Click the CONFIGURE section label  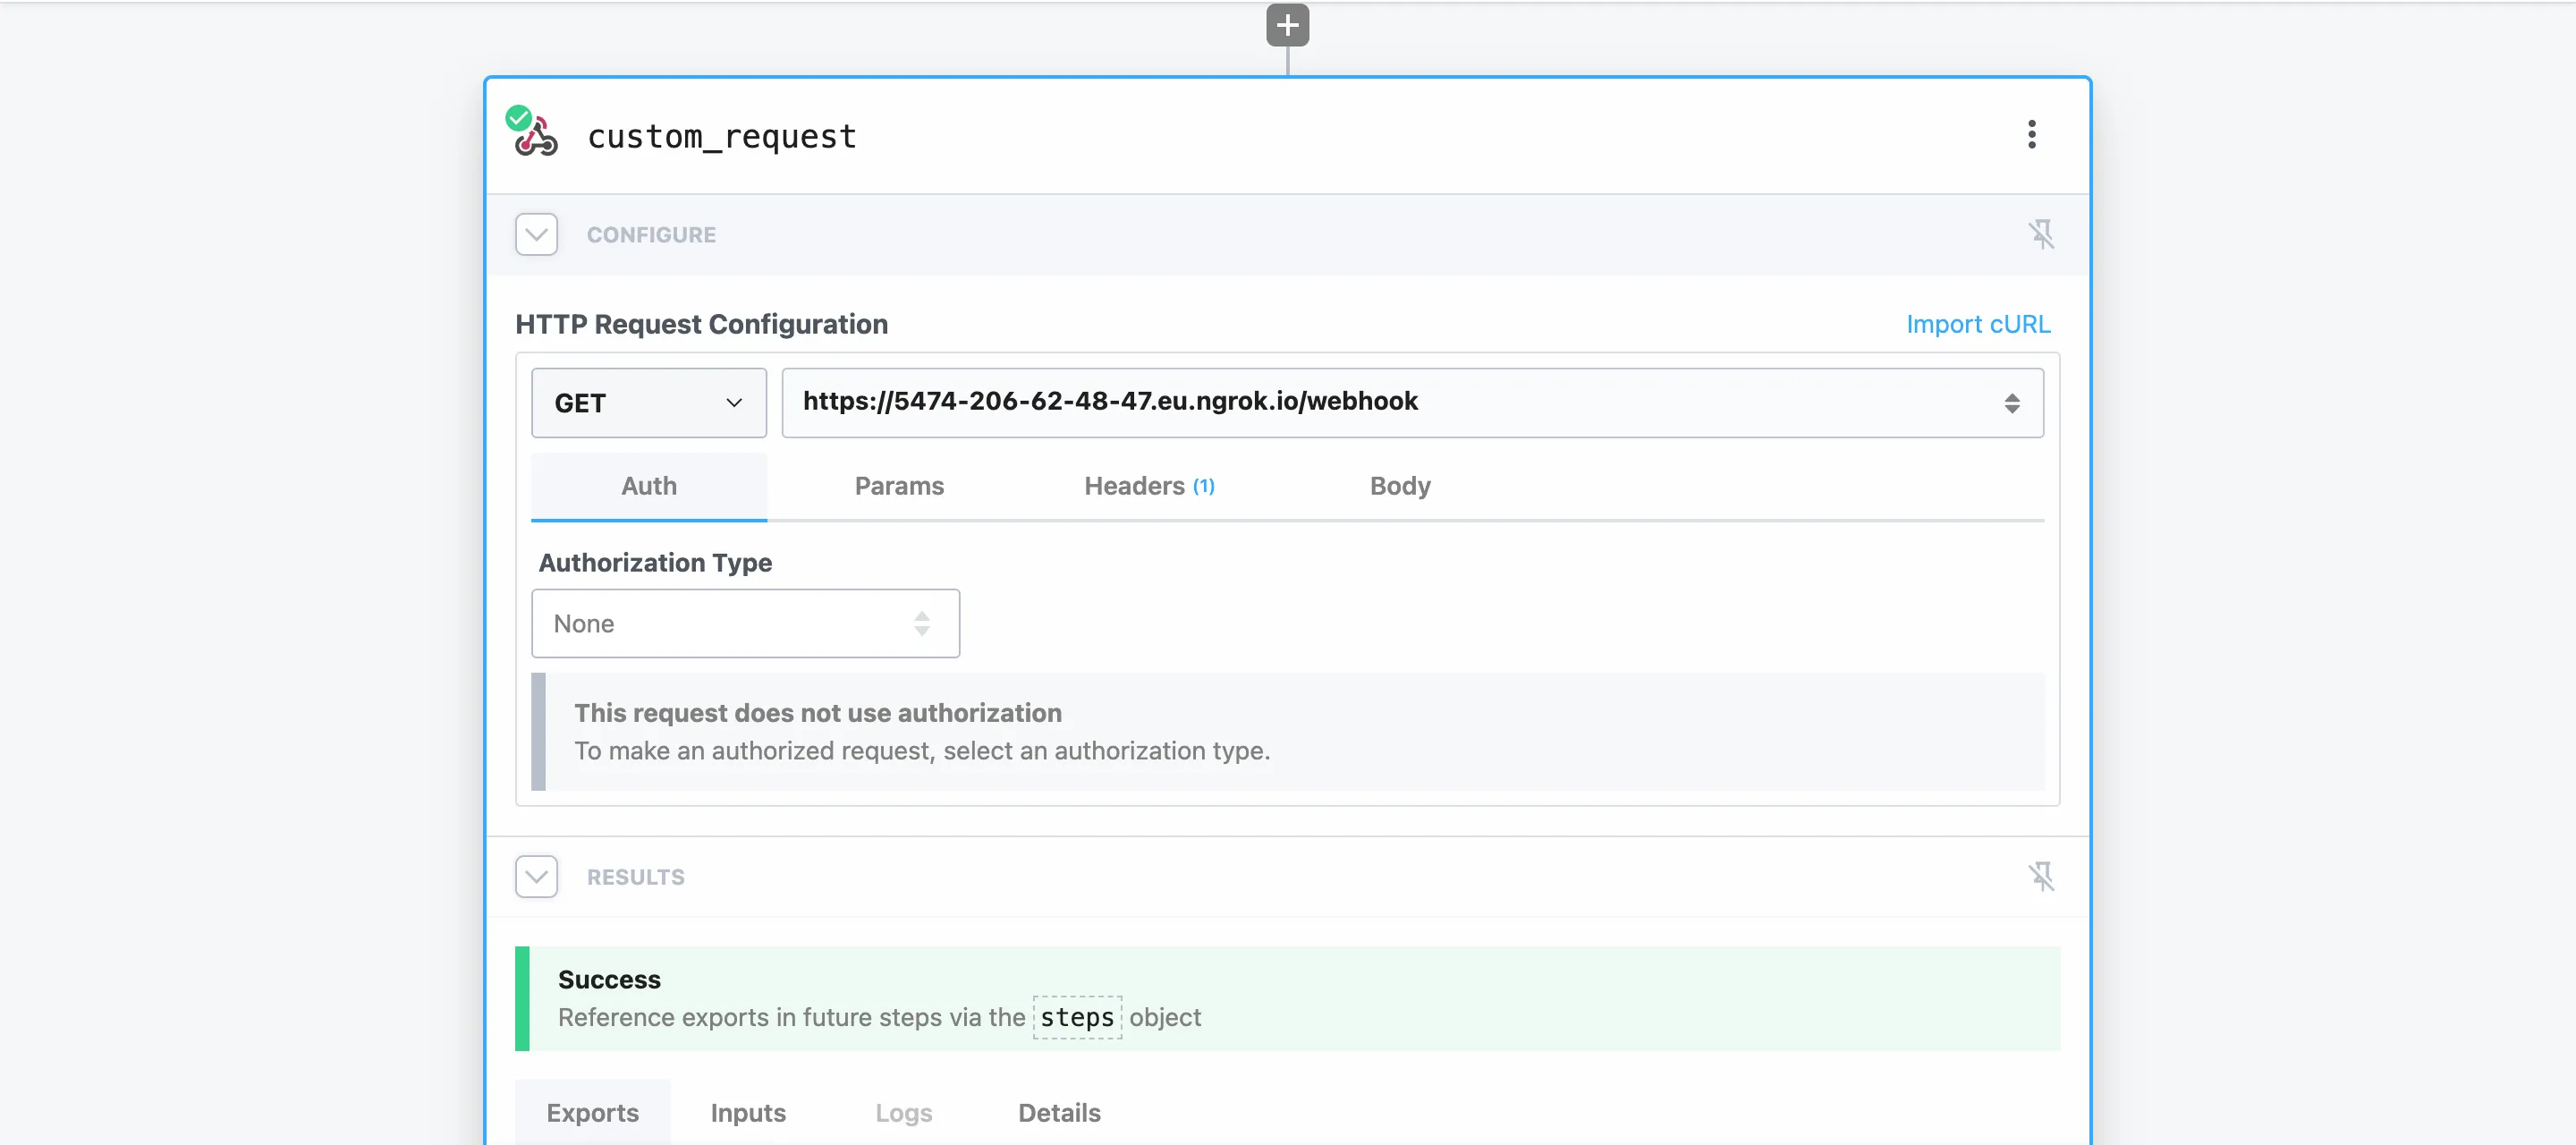point(651,235)
